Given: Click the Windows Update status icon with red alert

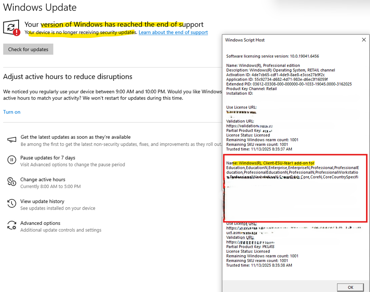Looking at the screenshot, I should (12, 28).
